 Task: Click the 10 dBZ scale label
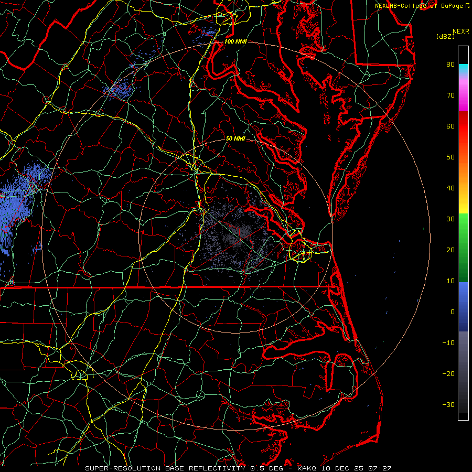point(450,281)
